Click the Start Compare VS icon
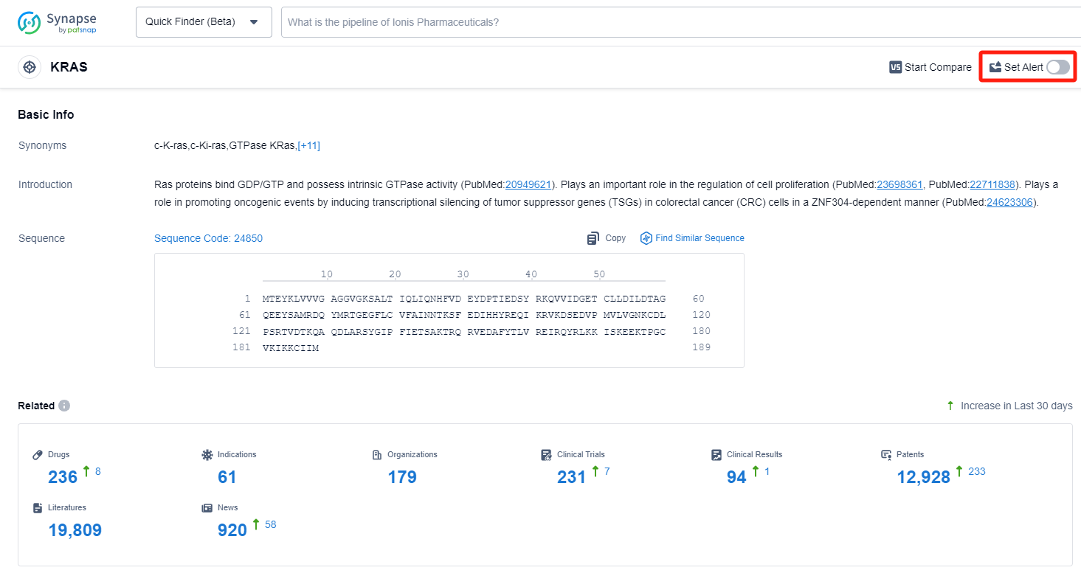This screenshot has width=1081, height=573. 896,67
